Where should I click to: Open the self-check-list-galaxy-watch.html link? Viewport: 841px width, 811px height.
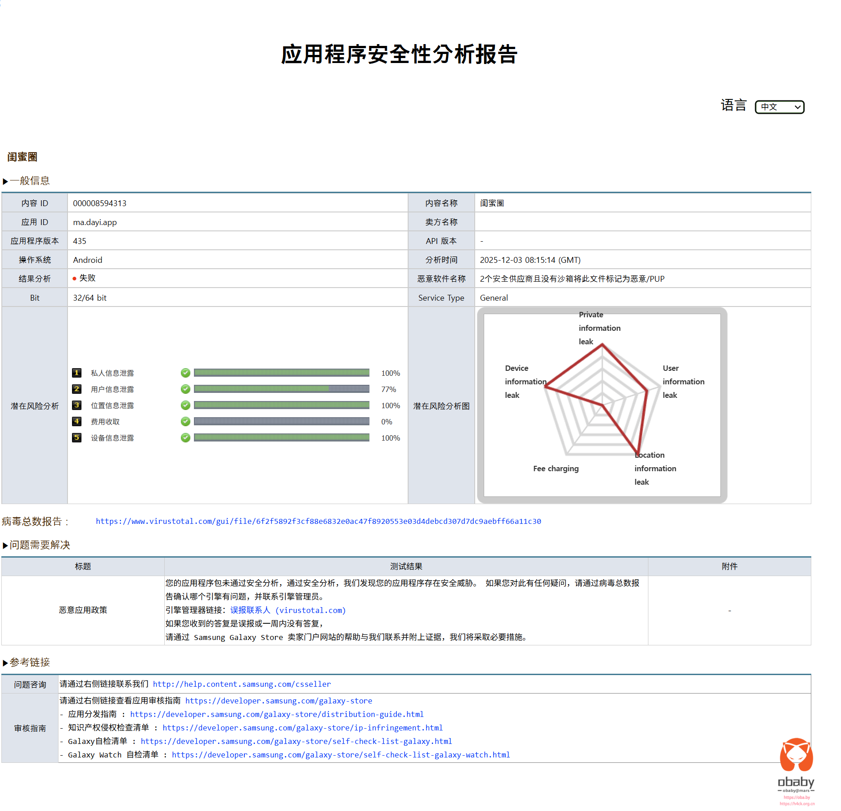[x=341, y=755]
